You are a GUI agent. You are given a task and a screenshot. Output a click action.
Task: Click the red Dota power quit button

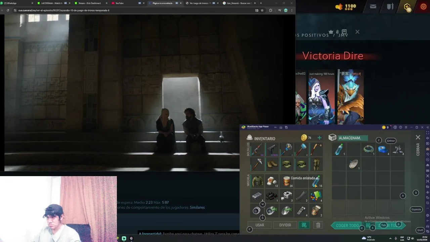click(x=423, y=6)
